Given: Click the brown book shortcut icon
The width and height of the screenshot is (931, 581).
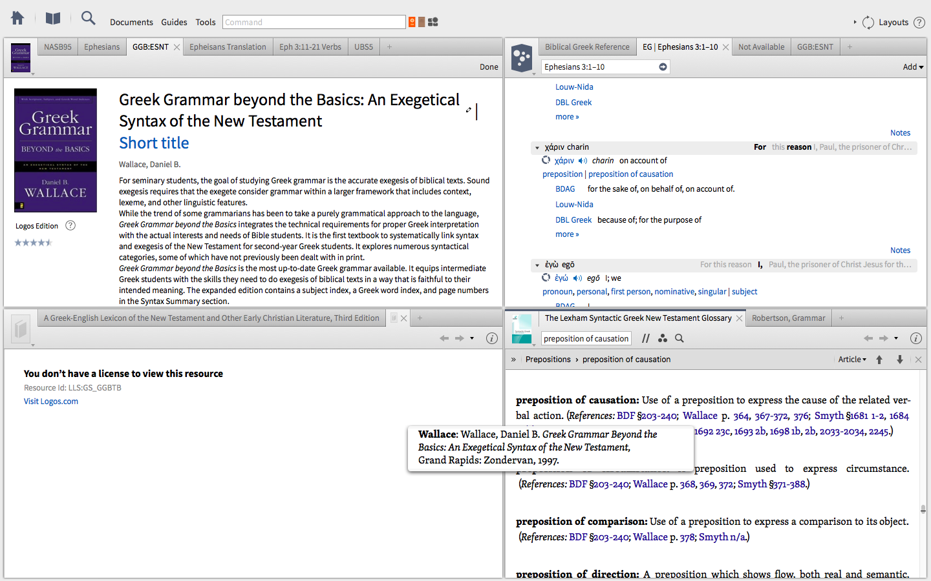Looking at the screenshot, I should [x=422, y=22].
